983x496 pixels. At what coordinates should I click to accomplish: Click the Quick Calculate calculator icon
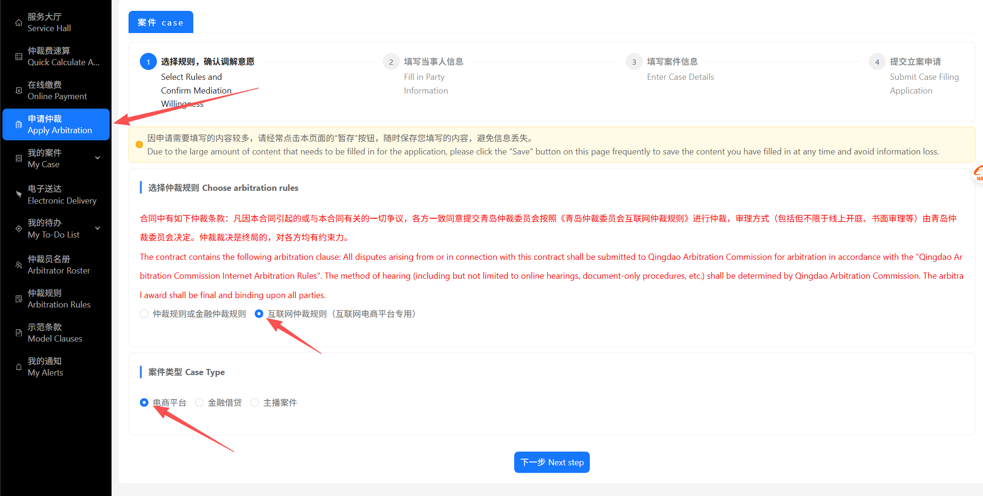(x=18, y=57)
